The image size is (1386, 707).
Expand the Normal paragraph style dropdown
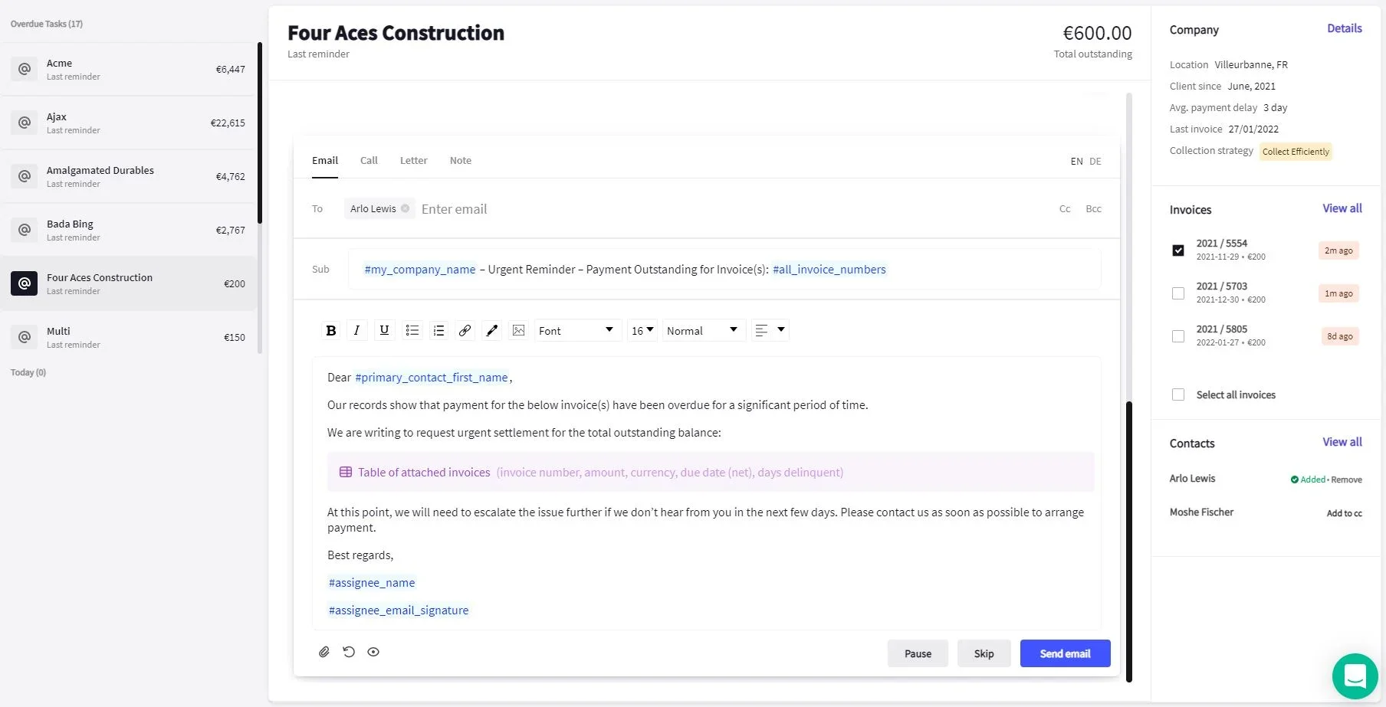[x=702, y=330]
